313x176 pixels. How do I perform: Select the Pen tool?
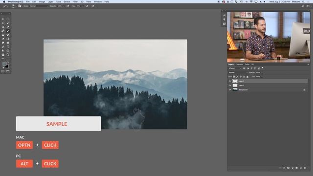click(x=3, y=47)
